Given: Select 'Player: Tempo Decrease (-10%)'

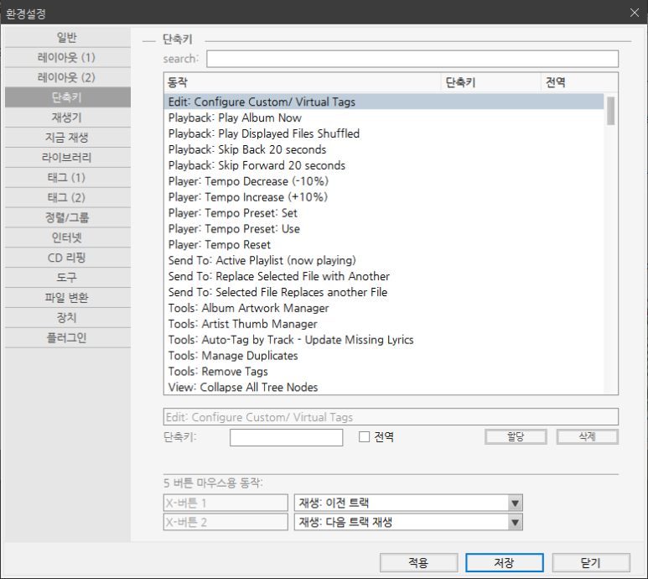Looking at the screenshot, I should click(384, 181).
